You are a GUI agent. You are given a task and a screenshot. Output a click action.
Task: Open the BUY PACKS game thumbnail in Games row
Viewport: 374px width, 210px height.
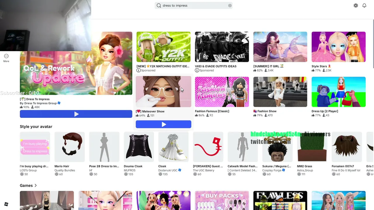[x=222, y=200]
